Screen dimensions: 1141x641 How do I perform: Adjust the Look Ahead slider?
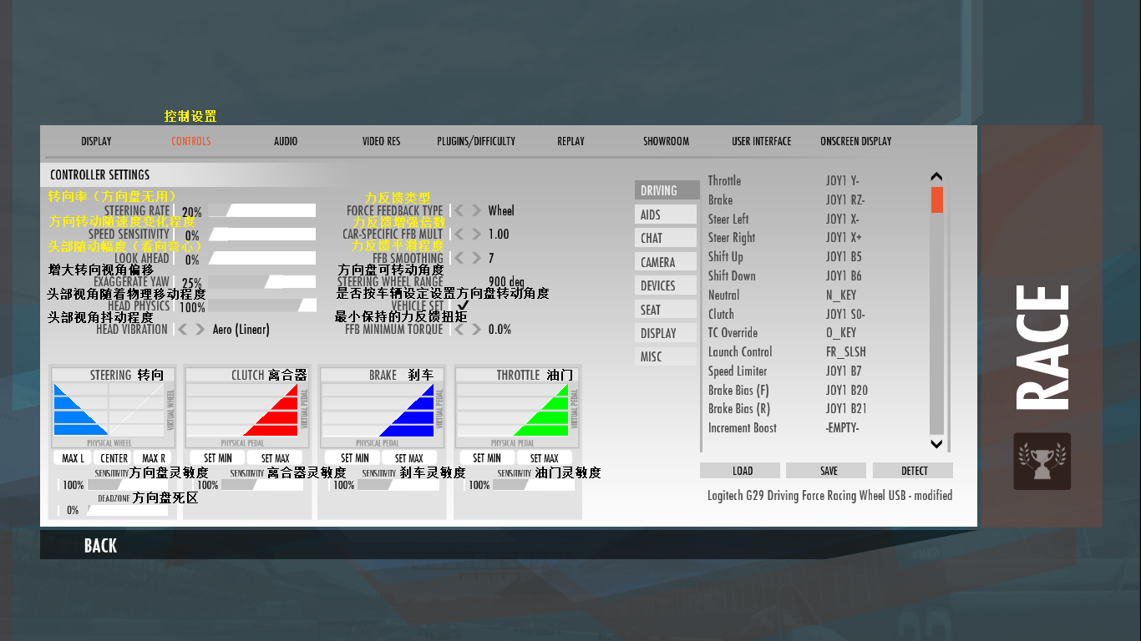[261, 259]
